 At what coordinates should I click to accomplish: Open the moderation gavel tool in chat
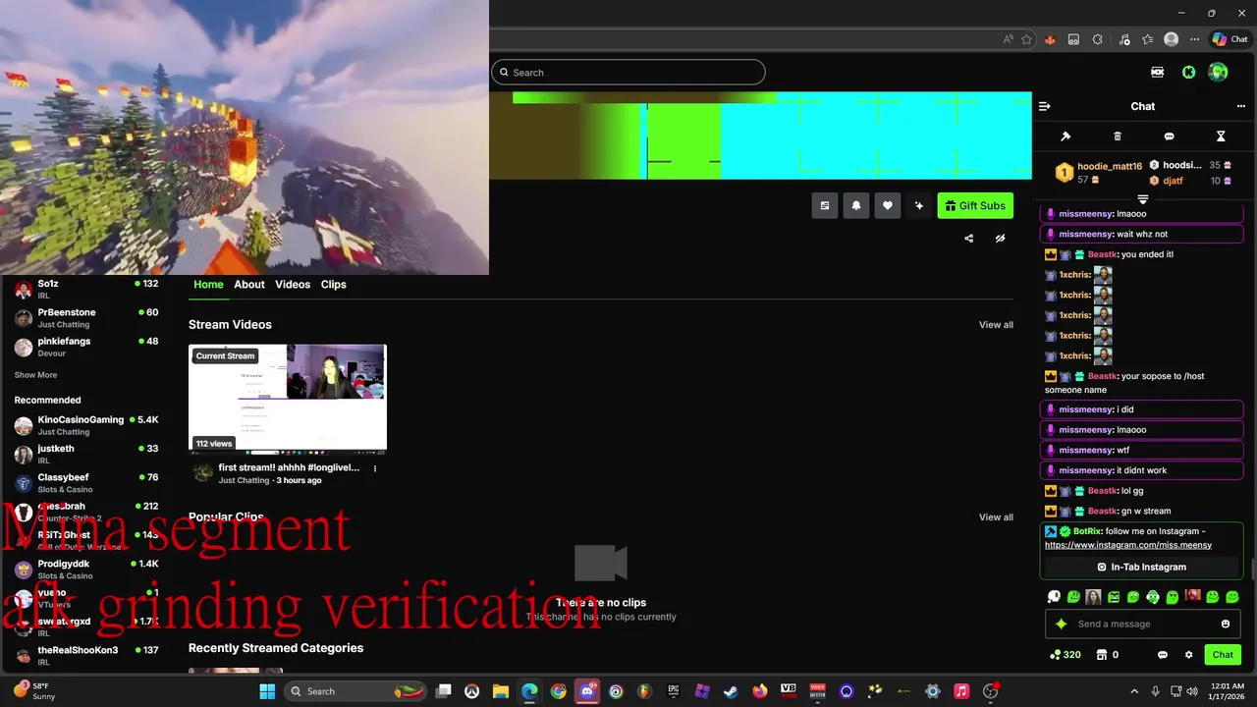(1066, 136)
